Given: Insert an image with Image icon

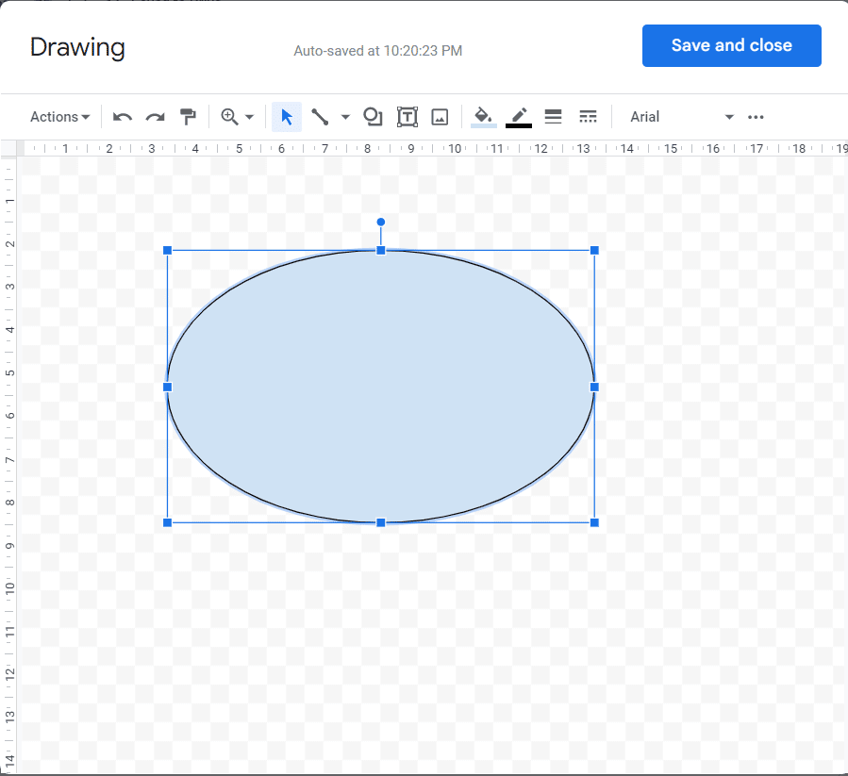Looking at the screenshot, I should click(440, 117).
